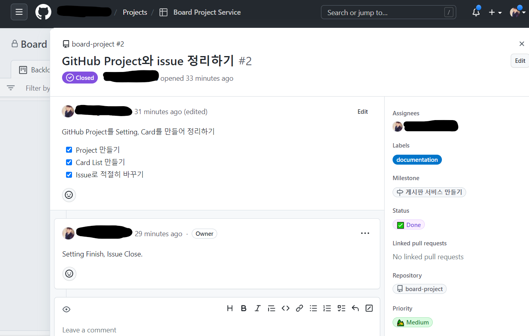This screenshot has width=529, height=336.
Task: Apply italic formatting in comment editor
Action: [x=257, y=308]
